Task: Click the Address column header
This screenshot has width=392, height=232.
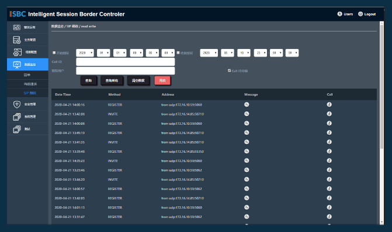Action: (x=168, y=94)
